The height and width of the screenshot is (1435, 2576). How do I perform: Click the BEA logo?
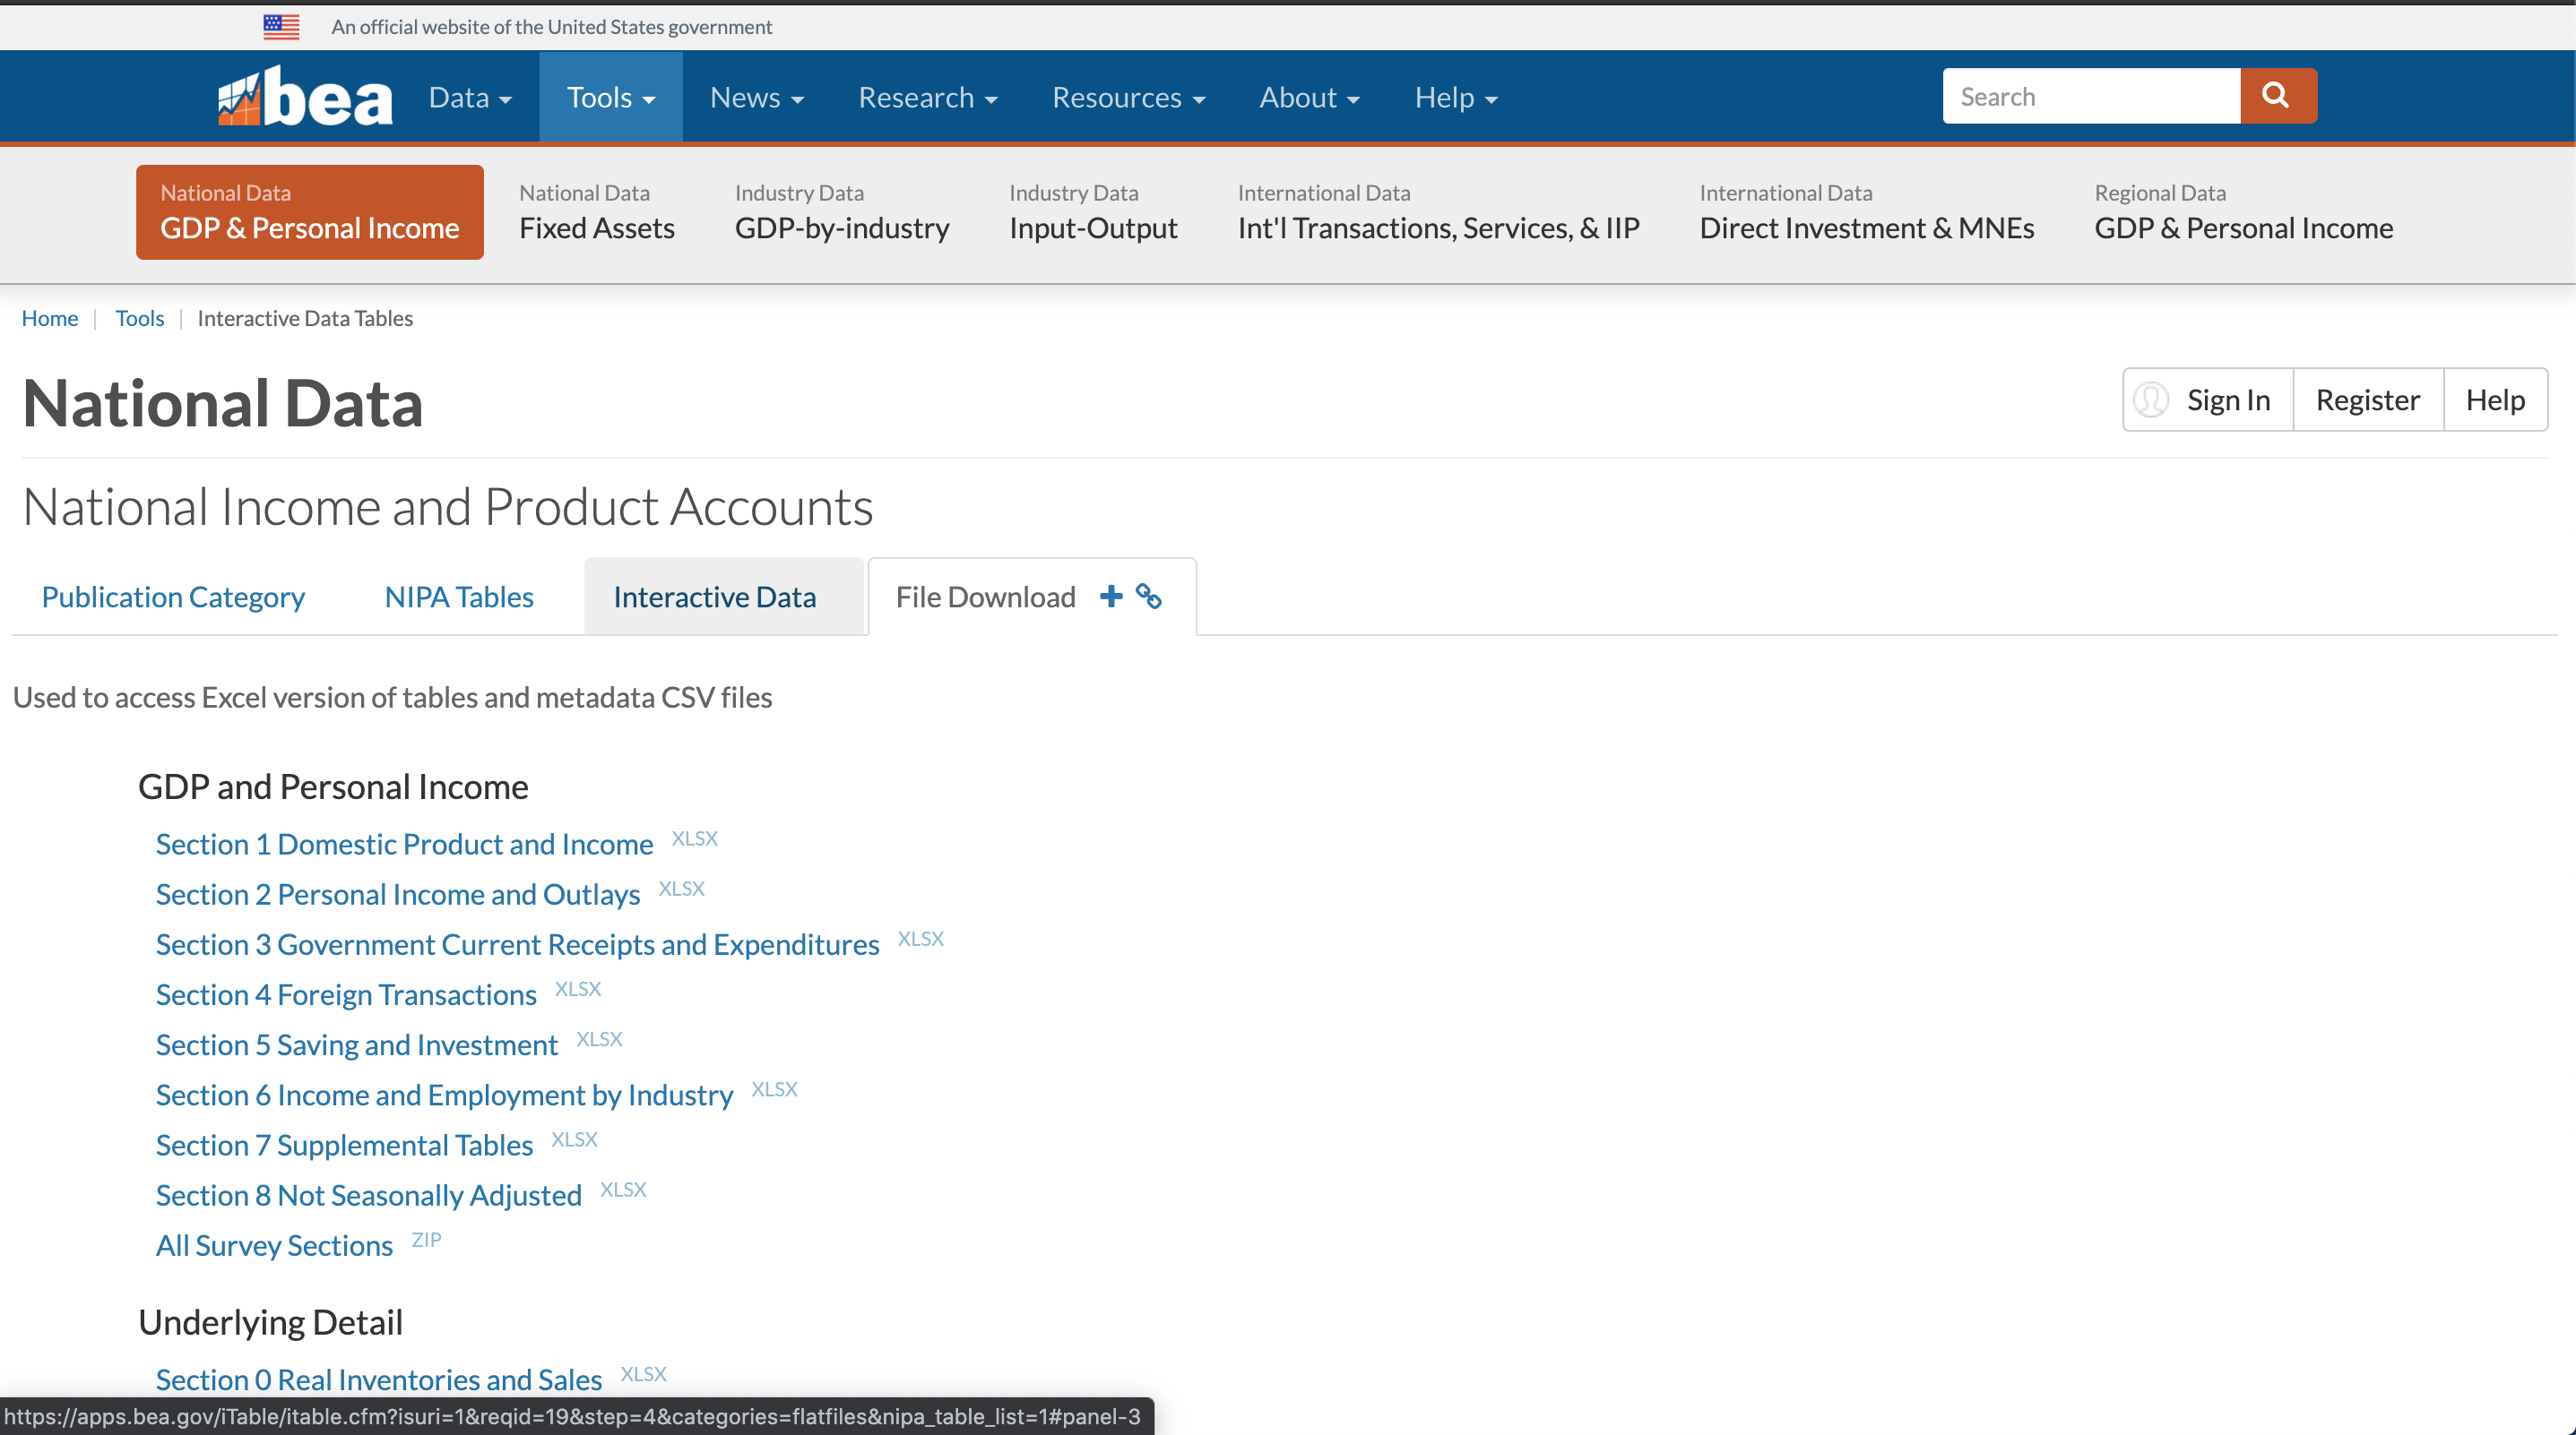click(x=305, y=97)
